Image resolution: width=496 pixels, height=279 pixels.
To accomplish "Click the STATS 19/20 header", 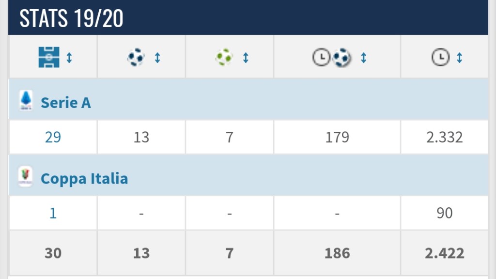I will click(x=71, y=18).
